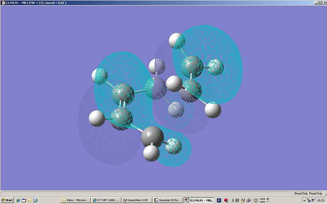Switch to GaussView 3.09 taskbar window
Viewport: 327px width, 204px height.
(x=137, y=200)
